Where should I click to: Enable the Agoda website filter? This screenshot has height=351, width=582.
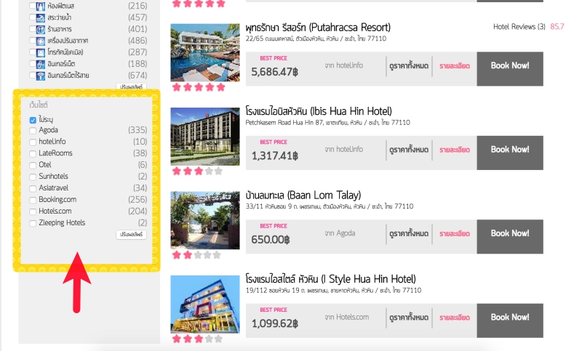coord(33,131)
